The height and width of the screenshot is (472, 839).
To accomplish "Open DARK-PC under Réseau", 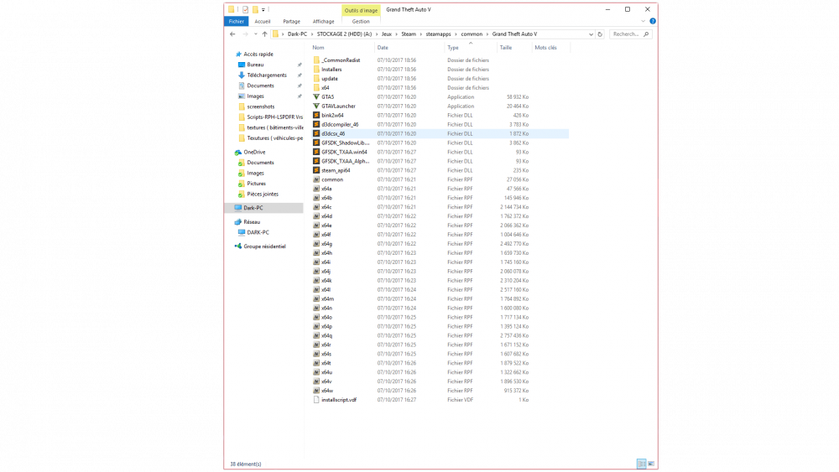I will [258, 232].
